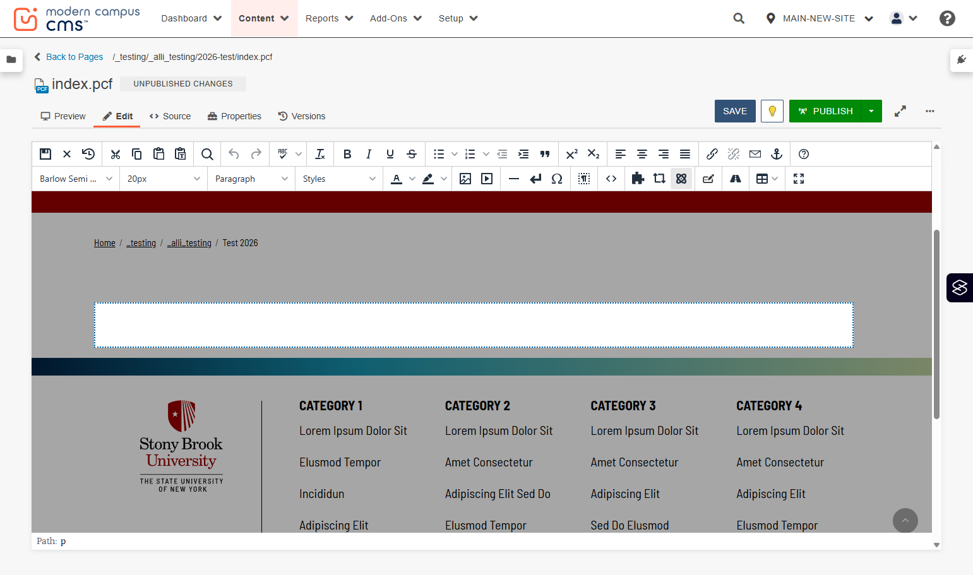Viewport: 973px width, 575px height.
Task: Open the MAIN-NEW-SITE site selector
Action: (x=820, y=18)
